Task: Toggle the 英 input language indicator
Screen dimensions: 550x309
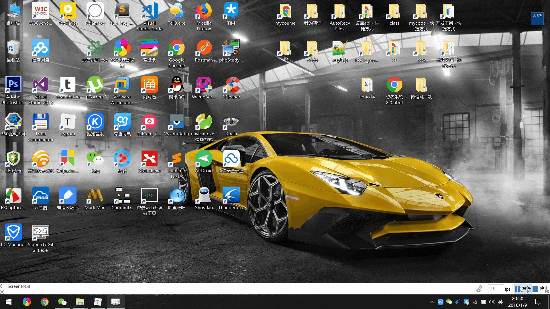Action: pos(500,302)
